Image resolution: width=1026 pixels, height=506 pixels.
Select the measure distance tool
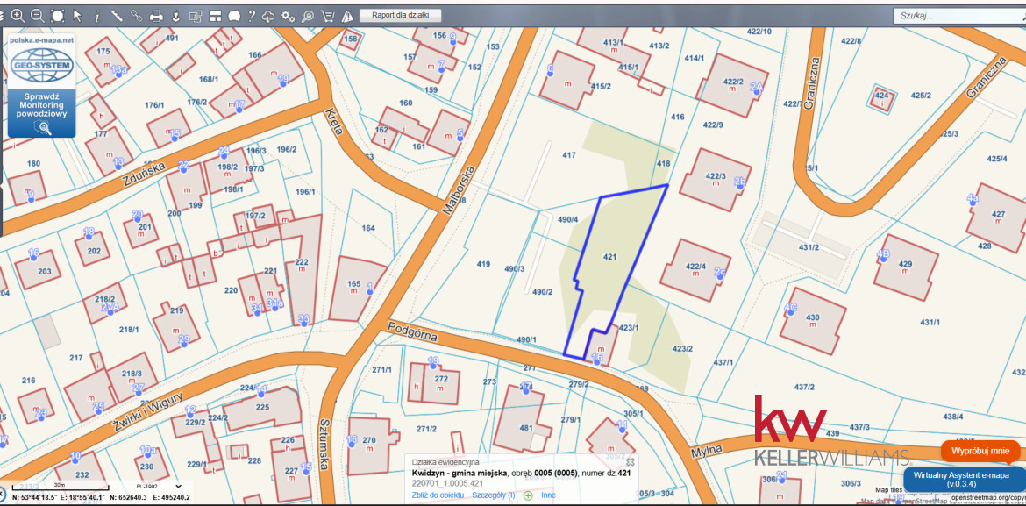coord(116,16)
